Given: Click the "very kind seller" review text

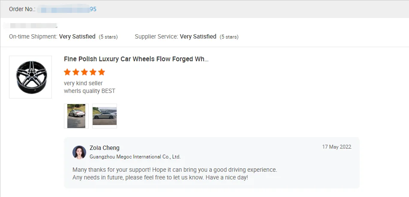Looking at the screenshot, I should pyautogui.click(x=83, y=83).
